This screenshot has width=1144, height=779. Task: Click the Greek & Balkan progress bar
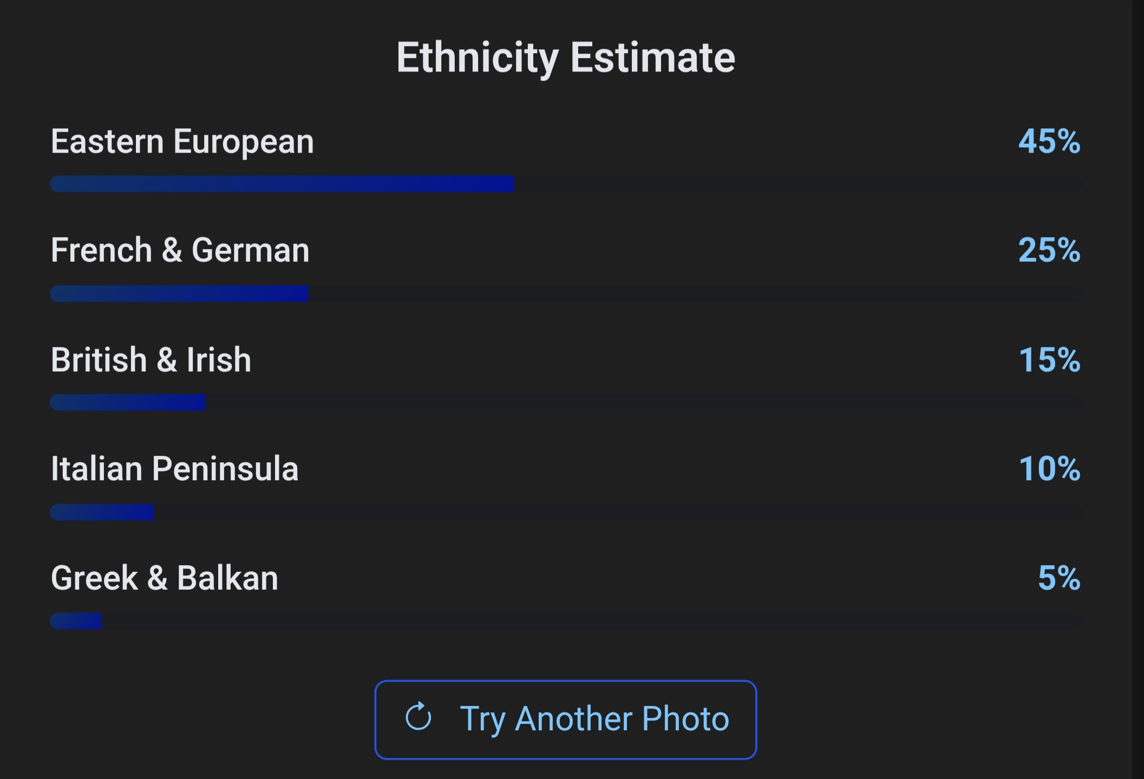pos(566,621)
